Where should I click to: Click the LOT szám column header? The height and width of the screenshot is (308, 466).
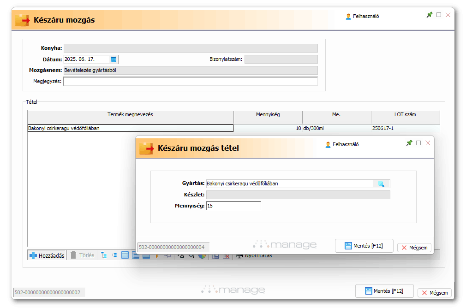[405, 114]
